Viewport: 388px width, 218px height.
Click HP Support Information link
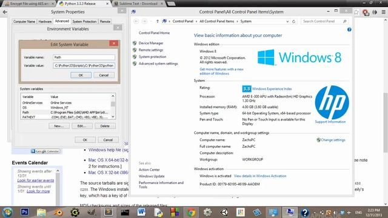point(330,122)
